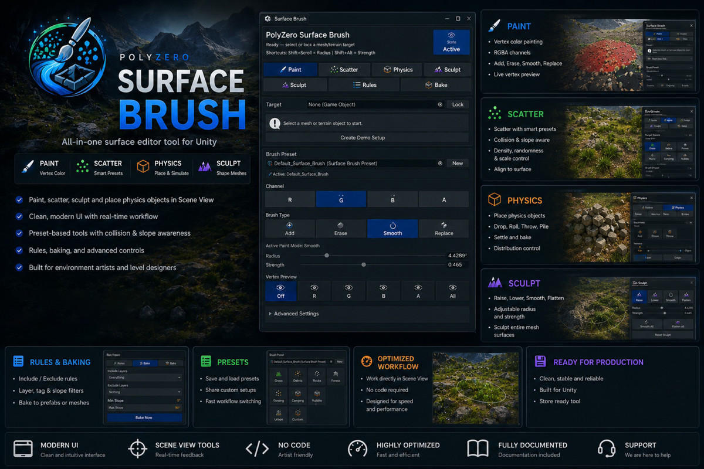
Task: Click the Smooth All button
Action: pos(647,323)
